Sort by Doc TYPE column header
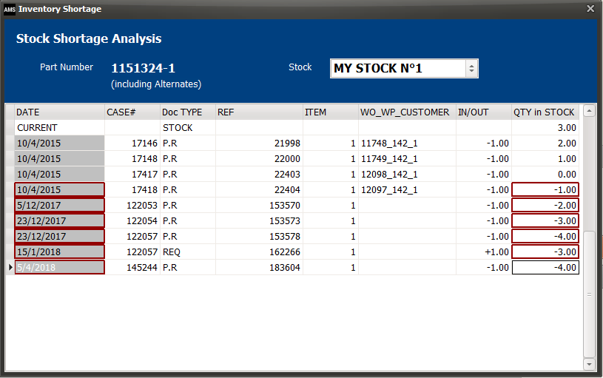The height and width of the screenshot is (378, 603). click(188, 112)
